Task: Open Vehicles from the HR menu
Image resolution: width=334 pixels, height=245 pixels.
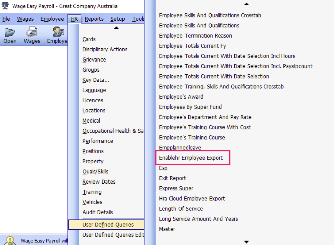Action: pos(92,202)
